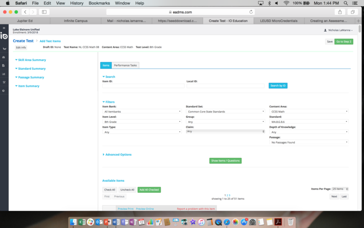Expand Advanced Options section
The height and width of the screenshot is (228, 364).
[x=118, y=155]
